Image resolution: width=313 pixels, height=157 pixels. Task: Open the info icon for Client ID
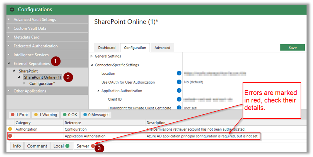pos(179,99)
